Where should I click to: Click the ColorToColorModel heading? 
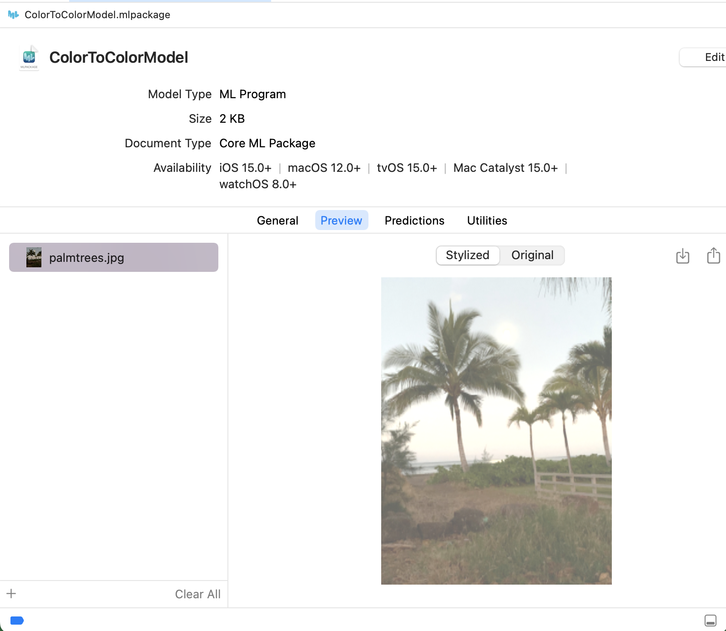point(119,57)
